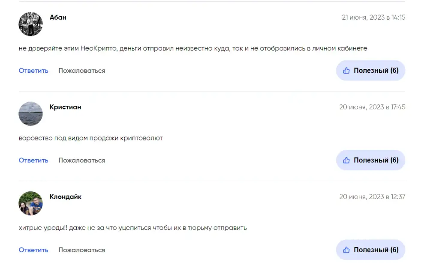Click comment text starting 'хитрые уроды!!'
Screen dimensions: 439x268
[133, 228]
